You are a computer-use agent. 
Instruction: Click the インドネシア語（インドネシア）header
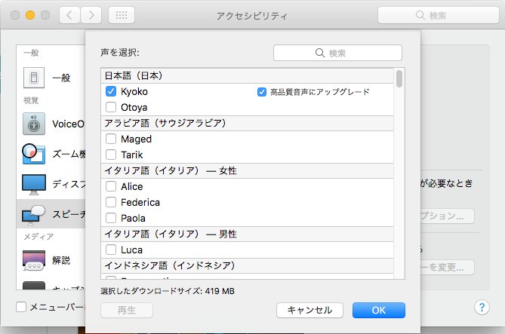pyautogui.click(x=248, y=266)
